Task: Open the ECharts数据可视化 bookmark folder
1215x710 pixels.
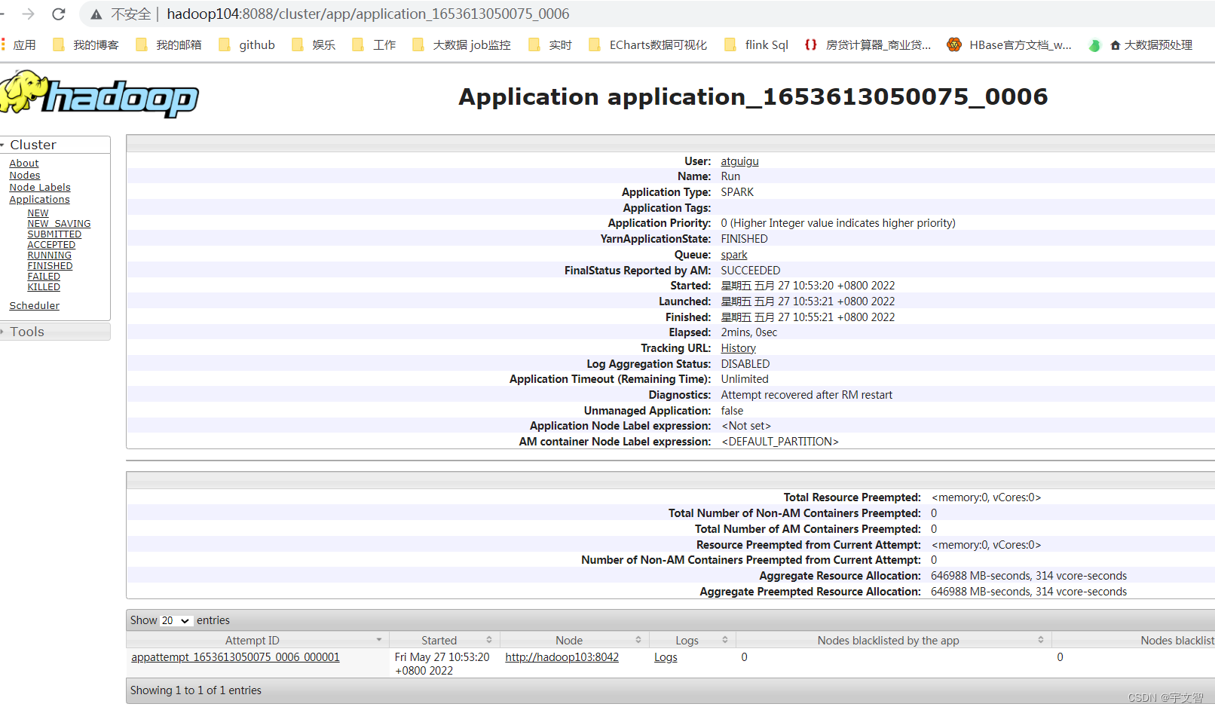Action: coord(647,45)
